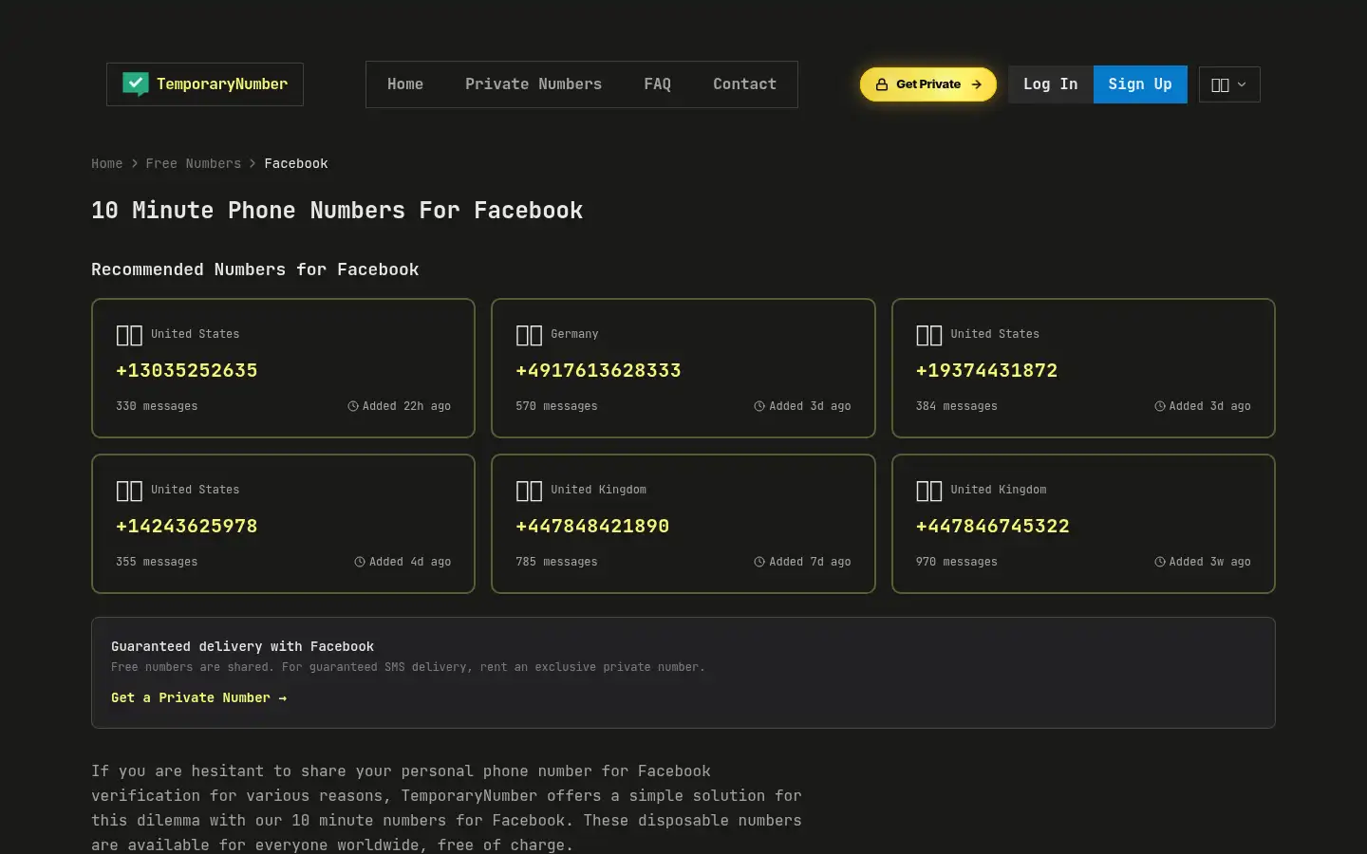Click the Facebook breadcrumb text
This screenshot has width=1367, height=854.
296,163
